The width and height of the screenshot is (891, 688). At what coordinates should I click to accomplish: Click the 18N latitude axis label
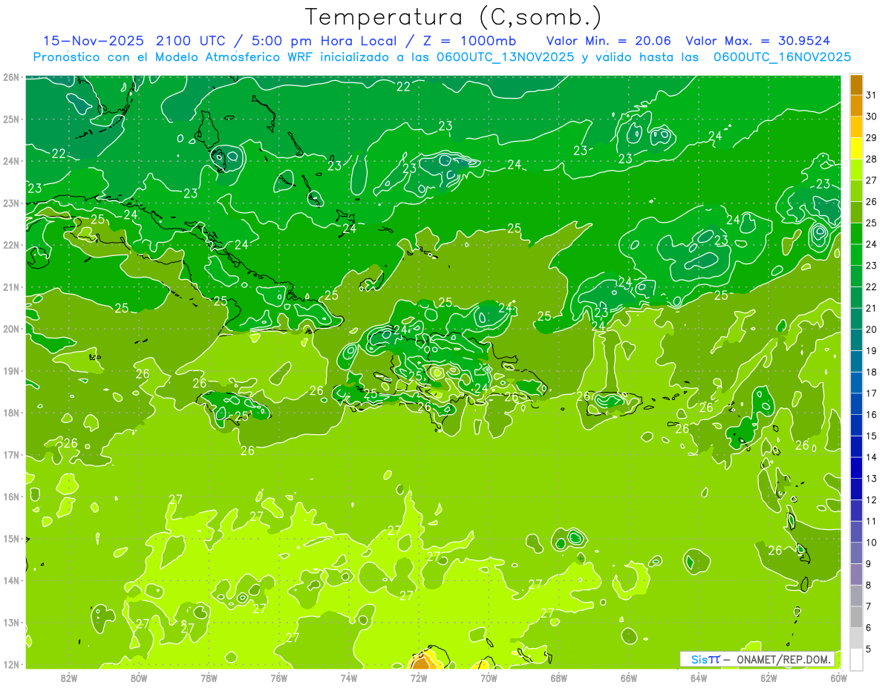(x=10, y=413)
